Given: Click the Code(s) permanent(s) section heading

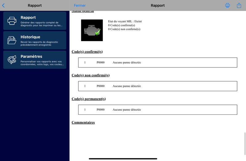Looking at the screenshot, I should [x=89, y=99].
